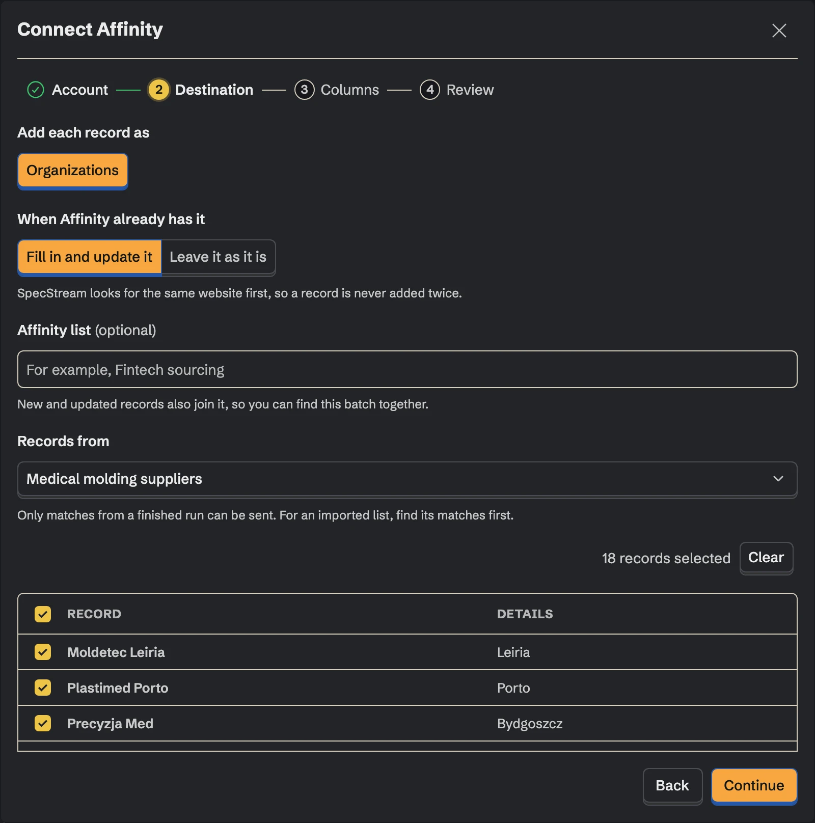The width and height of the screenshot is (815, 823).
Task: Click the Bydgoszcz details cell
Action: pyautogui.click(x=530, y=724)
